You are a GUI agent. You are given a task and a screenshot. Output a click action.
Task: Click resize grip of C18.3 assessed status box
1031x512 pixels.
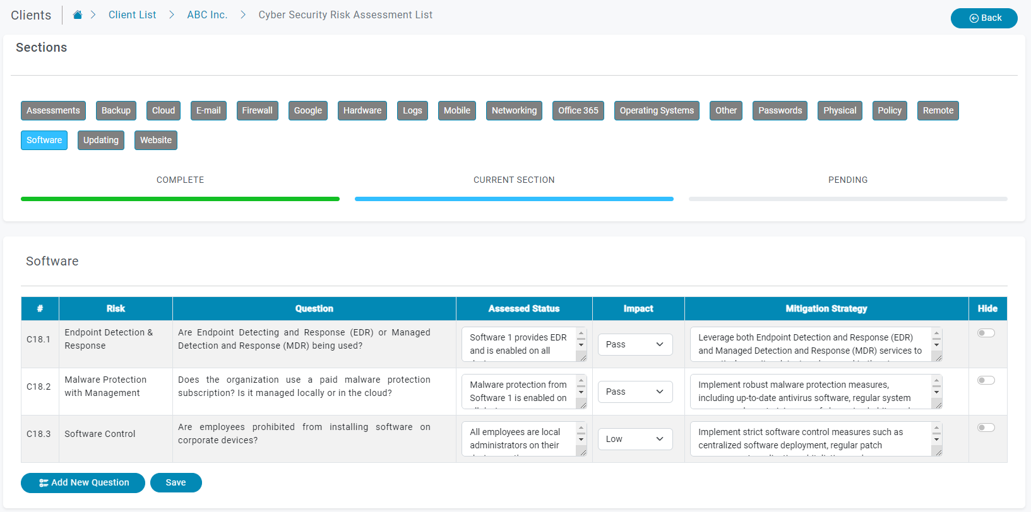(583, 452)
